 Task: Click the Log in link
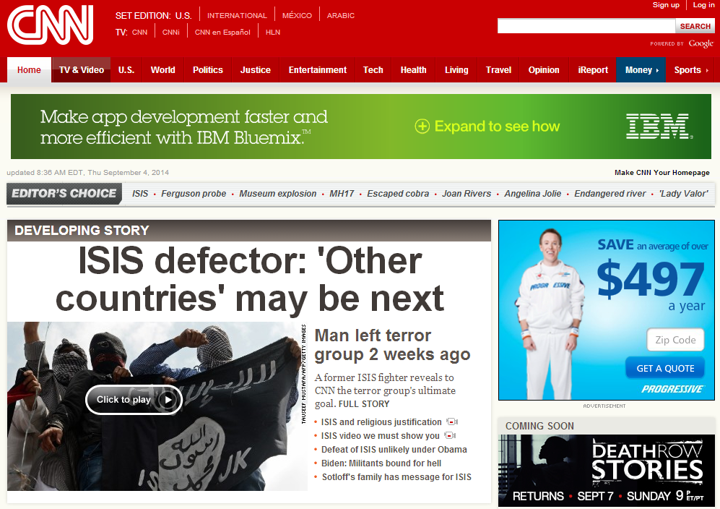coord(703,5)
